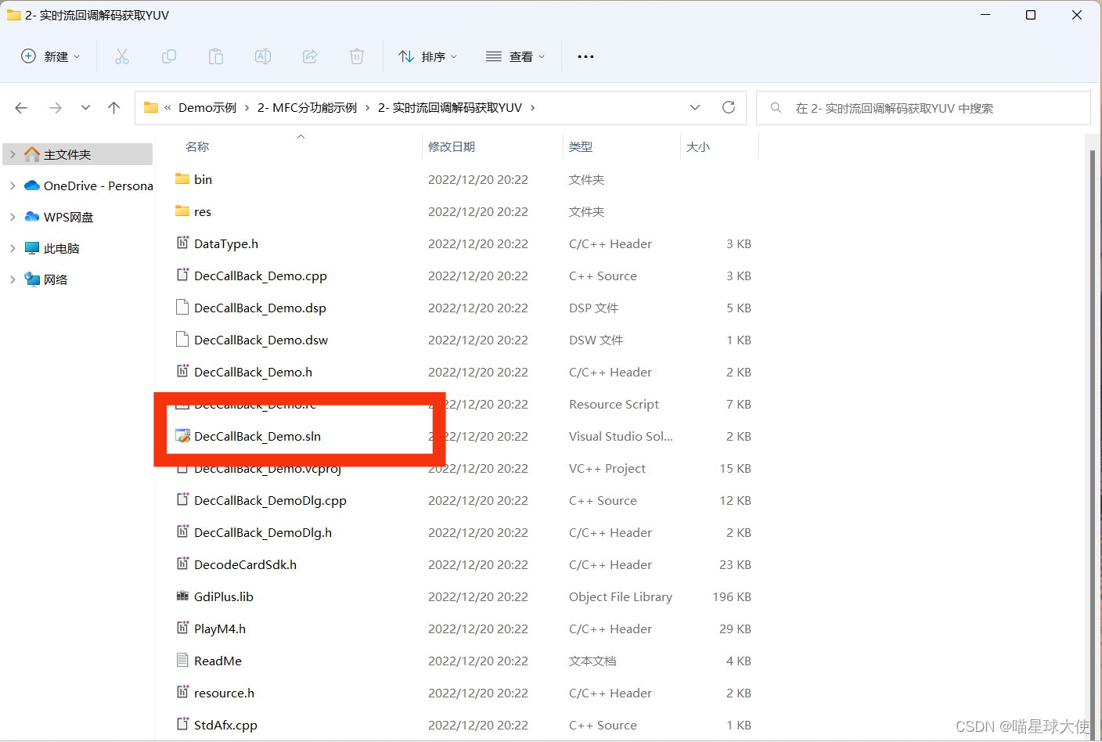The height and width of the screenshot is (742, 1102).
Task: Click the Object File Library type cell
Action: click(x=621, y=596)
